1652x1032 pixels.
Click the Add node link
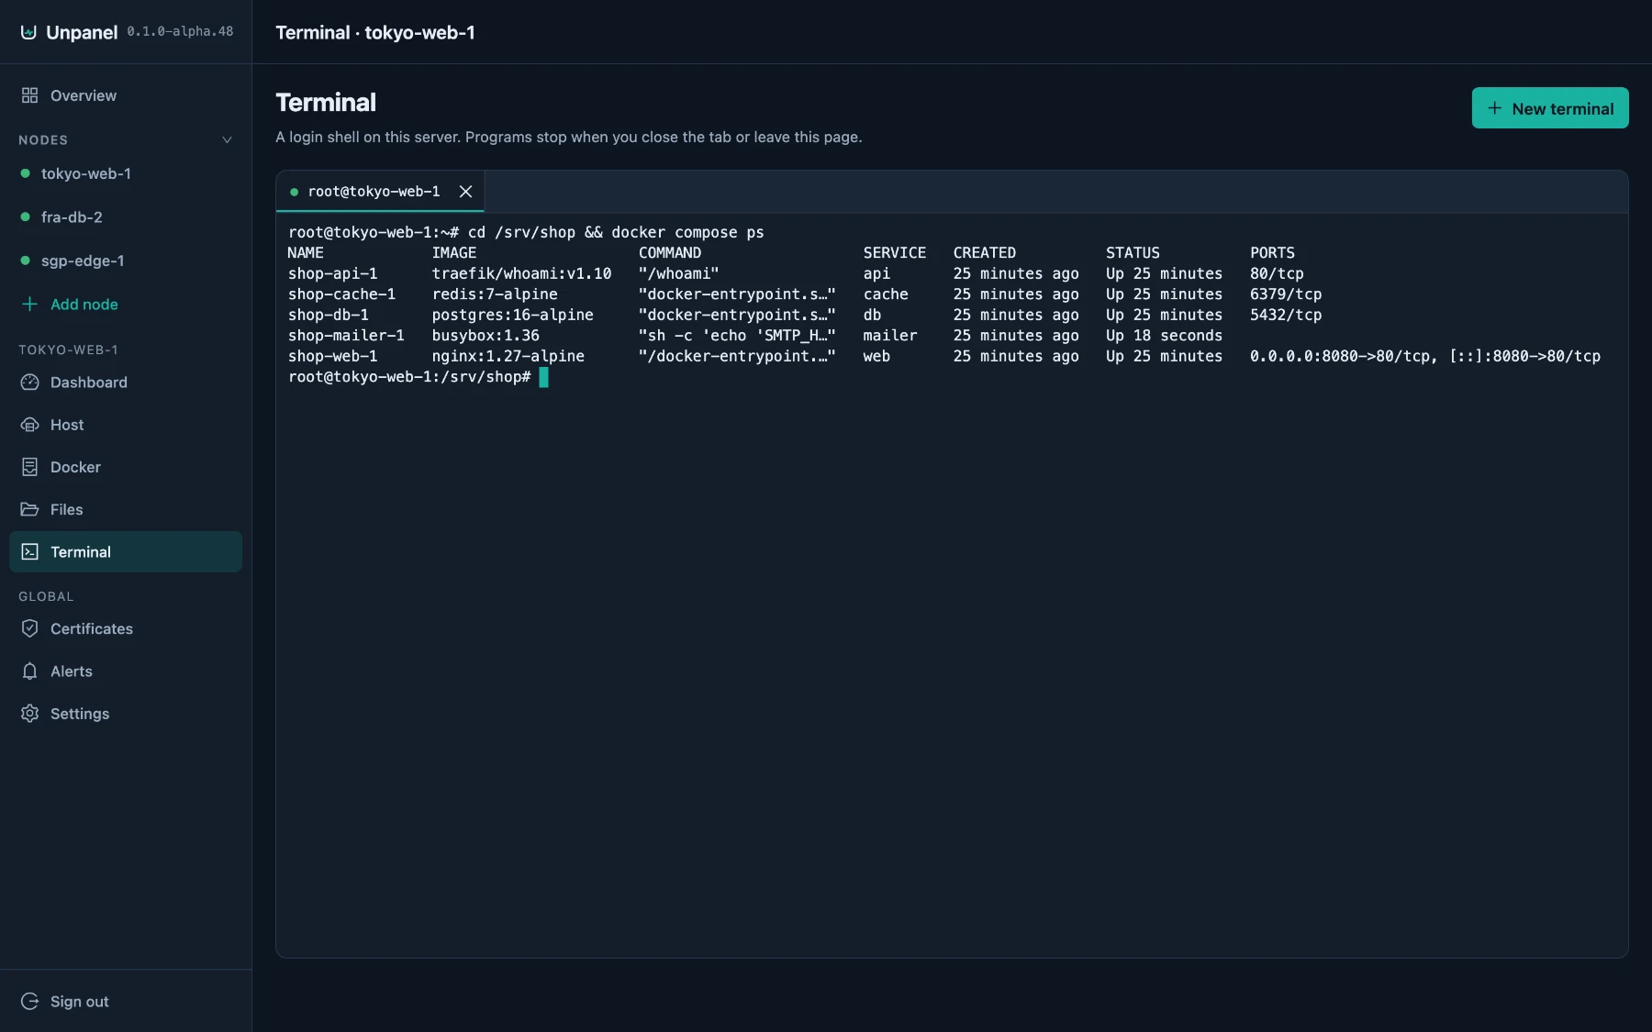[84, 304]
